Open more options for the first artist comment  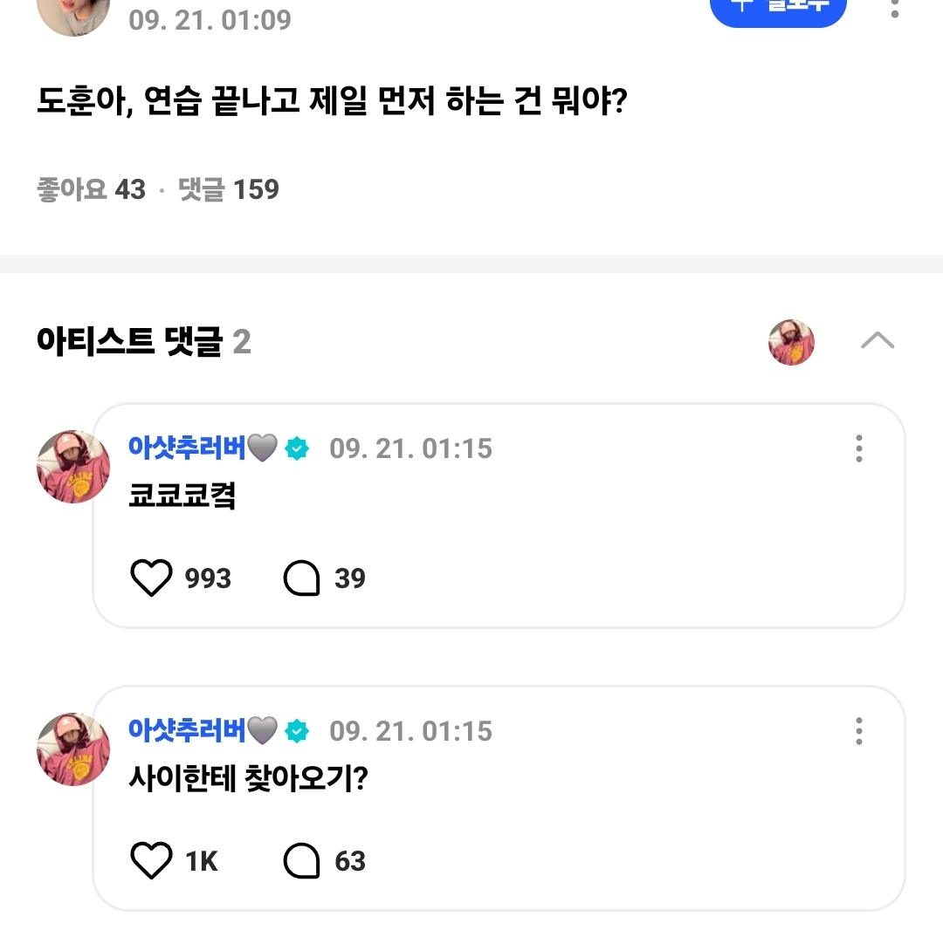point(859,448)
